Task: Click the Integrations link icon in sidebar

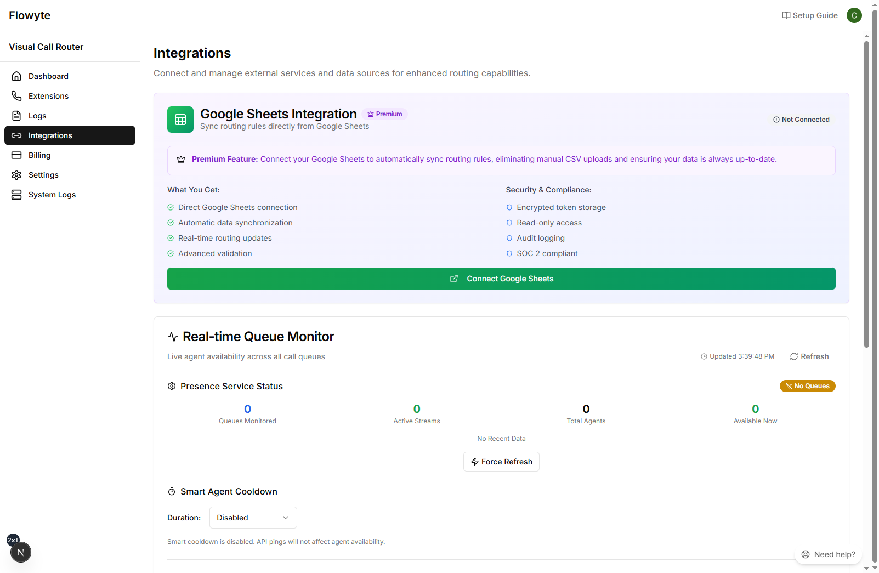Action: [16, 135]
